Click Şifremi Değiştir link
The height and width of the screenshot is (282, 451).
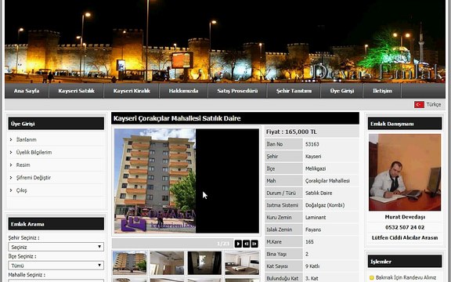(34, 178)
